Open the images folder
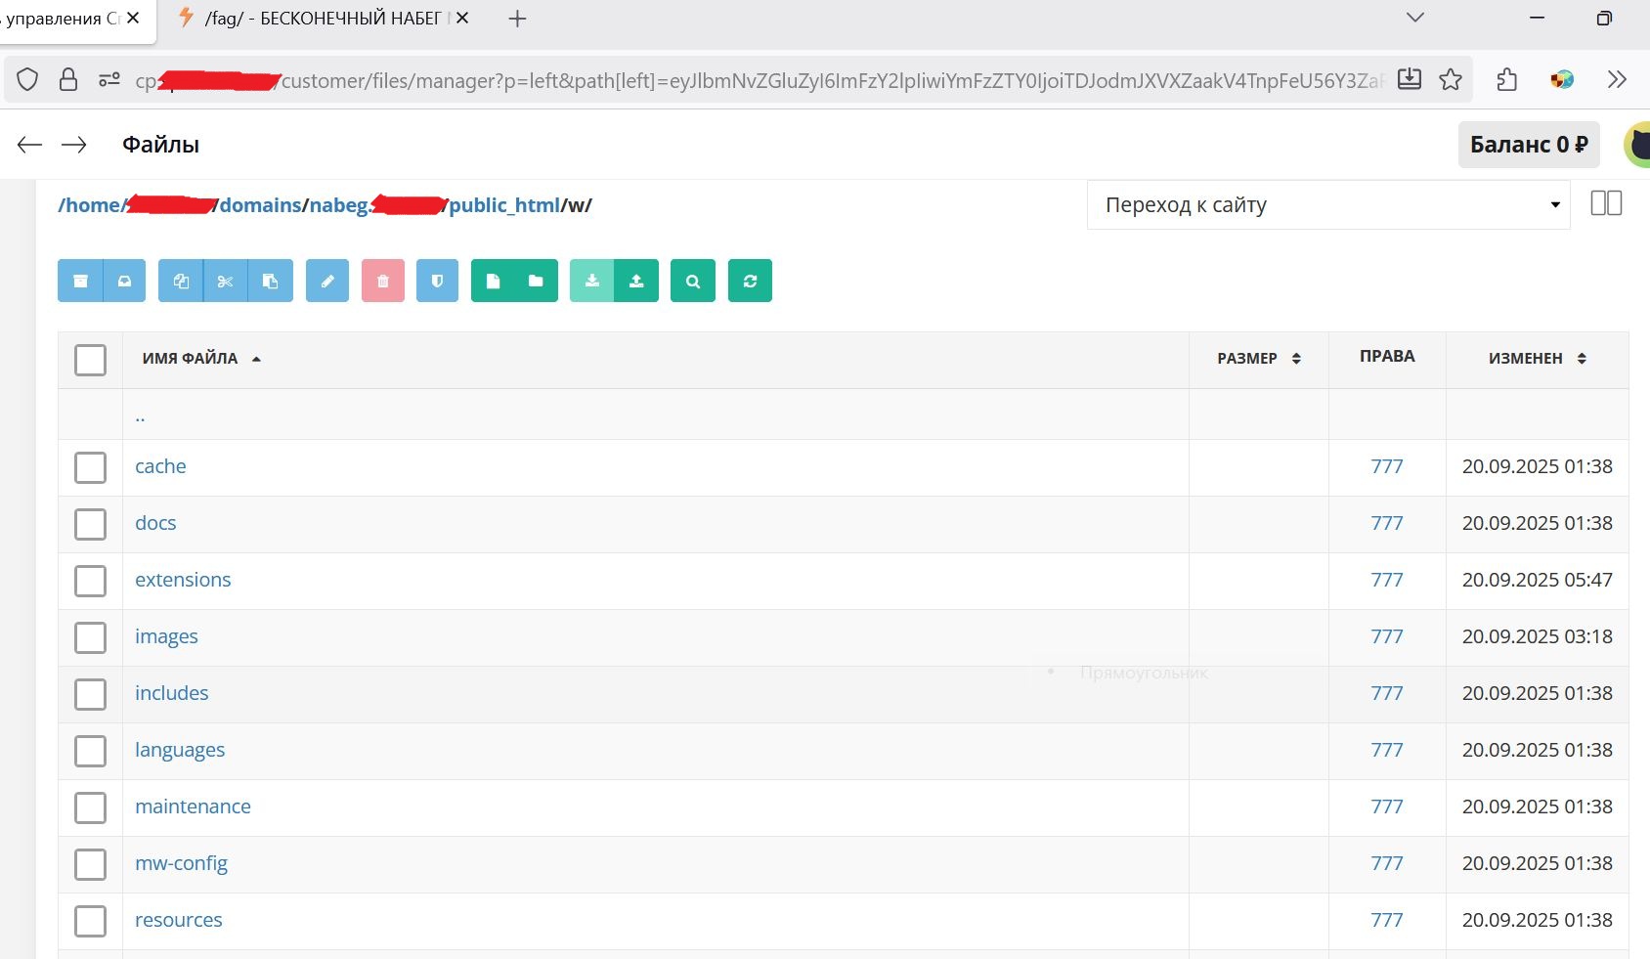Screen dimensions: 1650x959 (x=166, y=636)
